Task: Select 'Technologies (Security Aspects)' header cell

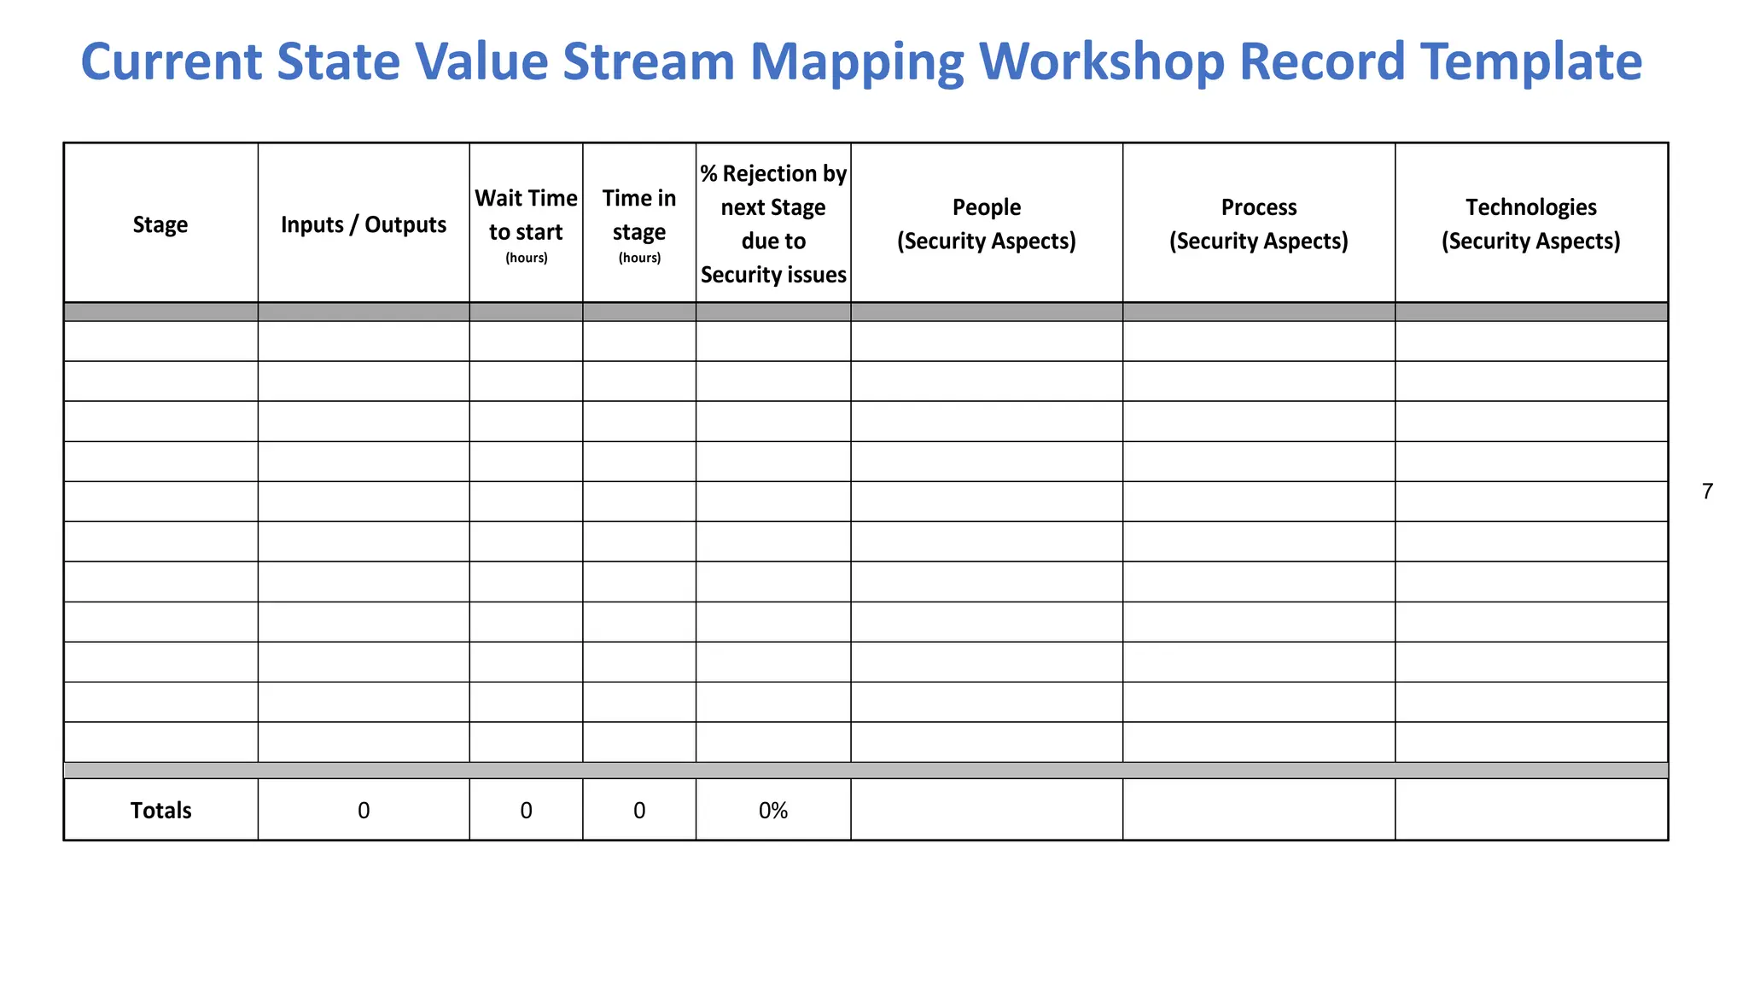Action: [x=1531, y=224]
